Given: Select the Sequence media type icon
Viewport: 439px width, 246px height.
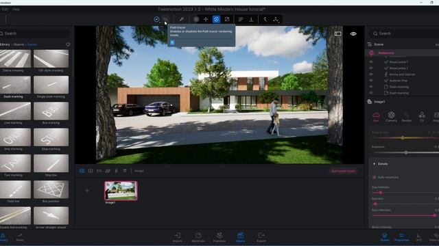Looking at the screenshot, I should pos(108,171).
